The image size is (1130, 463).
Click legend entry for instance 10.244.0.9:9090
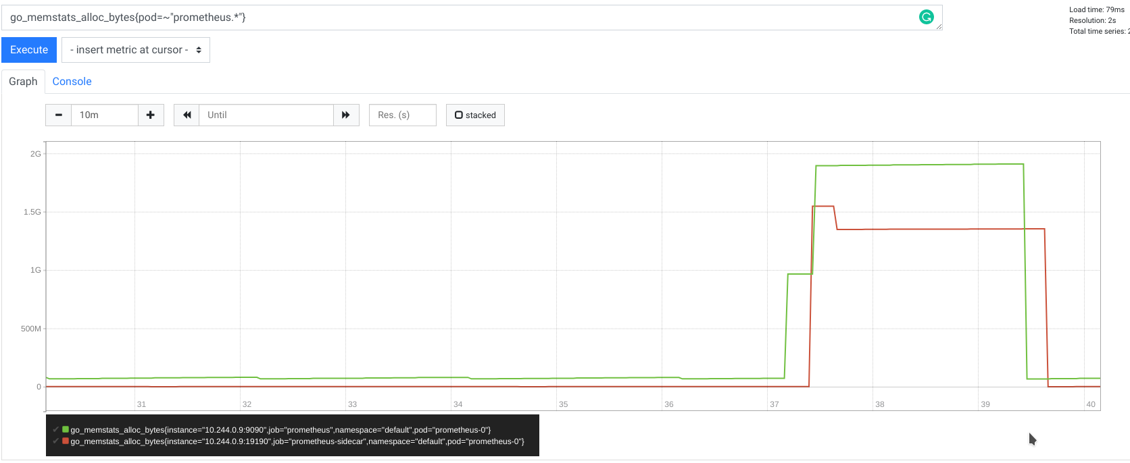tap(280, 430)
